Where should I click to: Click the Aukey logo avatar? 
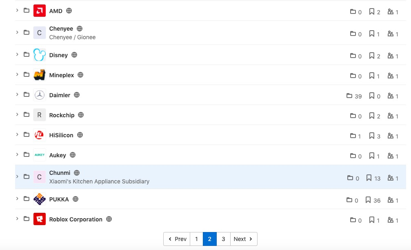(39, 155)
